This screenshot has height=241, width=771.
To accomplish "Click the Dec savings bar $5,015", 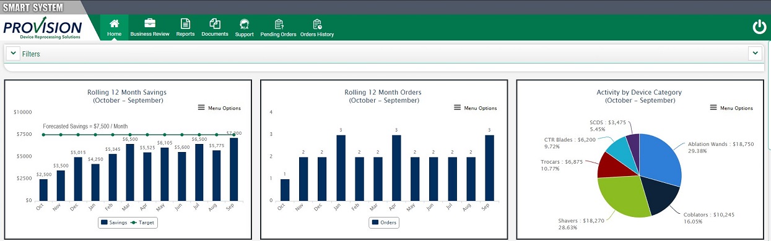I will [x=78, y=179].
